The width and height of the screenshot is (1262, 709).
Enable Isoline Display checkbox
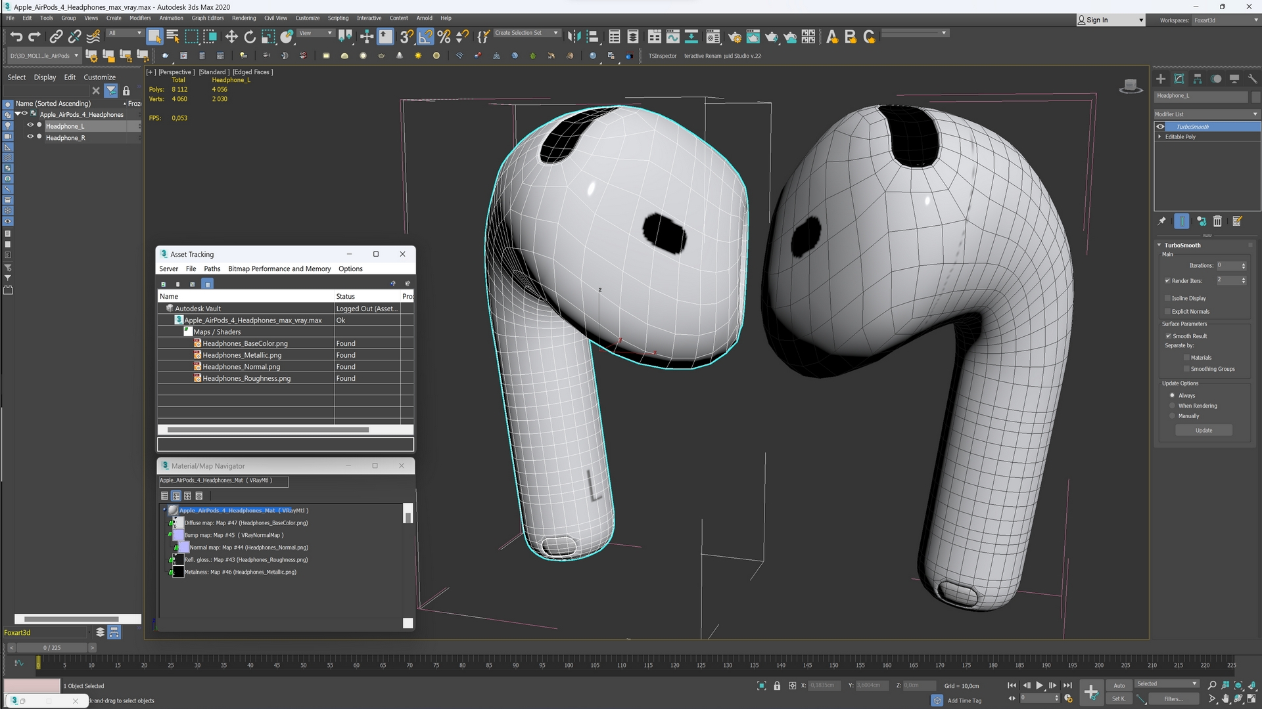point(1167,298)
